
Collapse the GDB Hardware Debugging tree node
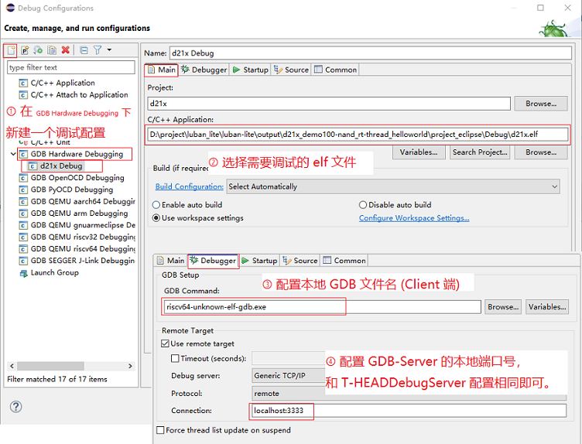[14, 154]
